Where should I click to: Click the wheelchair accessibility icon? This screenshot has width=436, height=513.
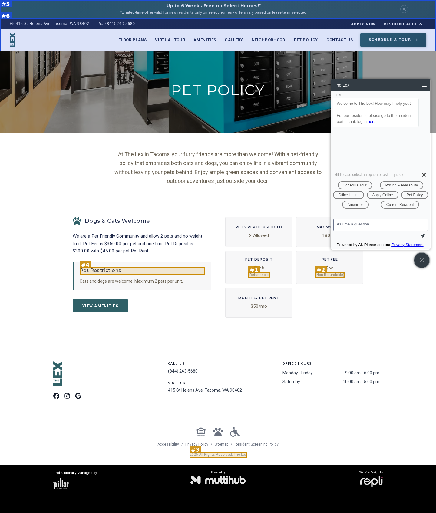pyautogui.click(x=235, y=432)
